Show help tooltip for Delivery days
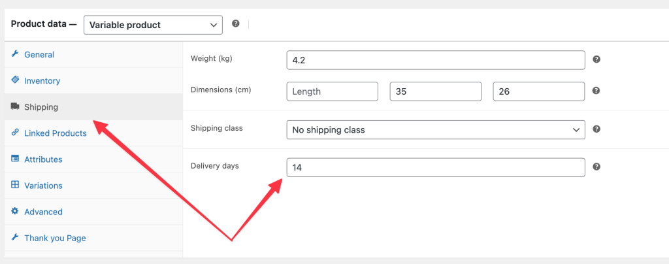This screenshot has width=669, height=264. (x=596, y=167)
